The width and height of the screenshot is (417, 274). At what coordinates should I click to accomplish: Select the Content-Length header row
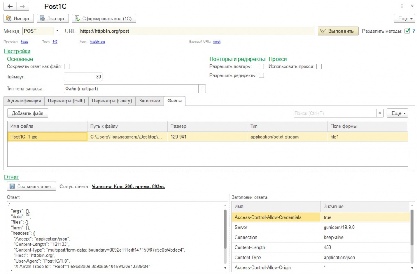[x=321, y=247]
